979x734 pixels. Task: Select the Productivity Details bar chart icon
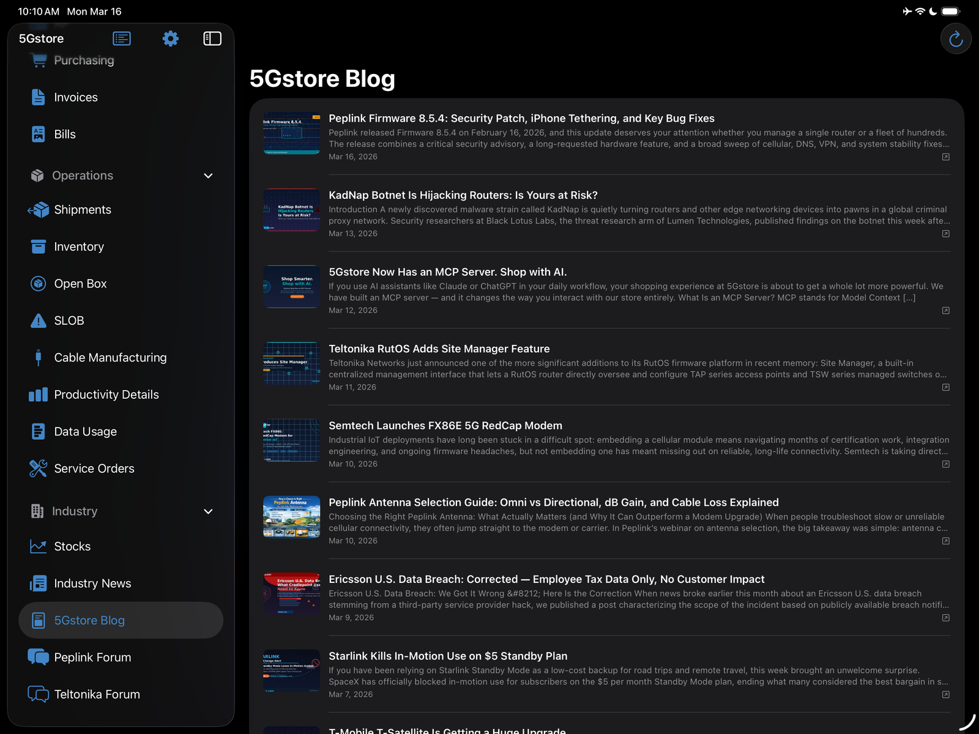click(38, 395)
